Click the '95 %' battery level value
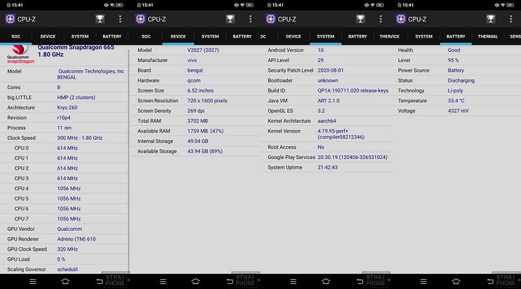 (x=453, y=60)
